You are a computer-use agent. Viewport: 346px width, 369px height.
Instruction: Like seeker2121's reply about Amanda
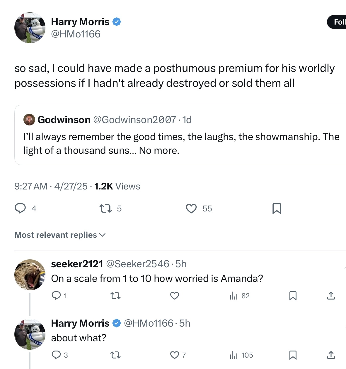[x=175, y=296]
